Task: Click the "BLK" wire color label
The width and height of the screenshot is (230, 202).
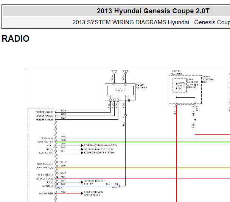Action: [x=63, y=136]
